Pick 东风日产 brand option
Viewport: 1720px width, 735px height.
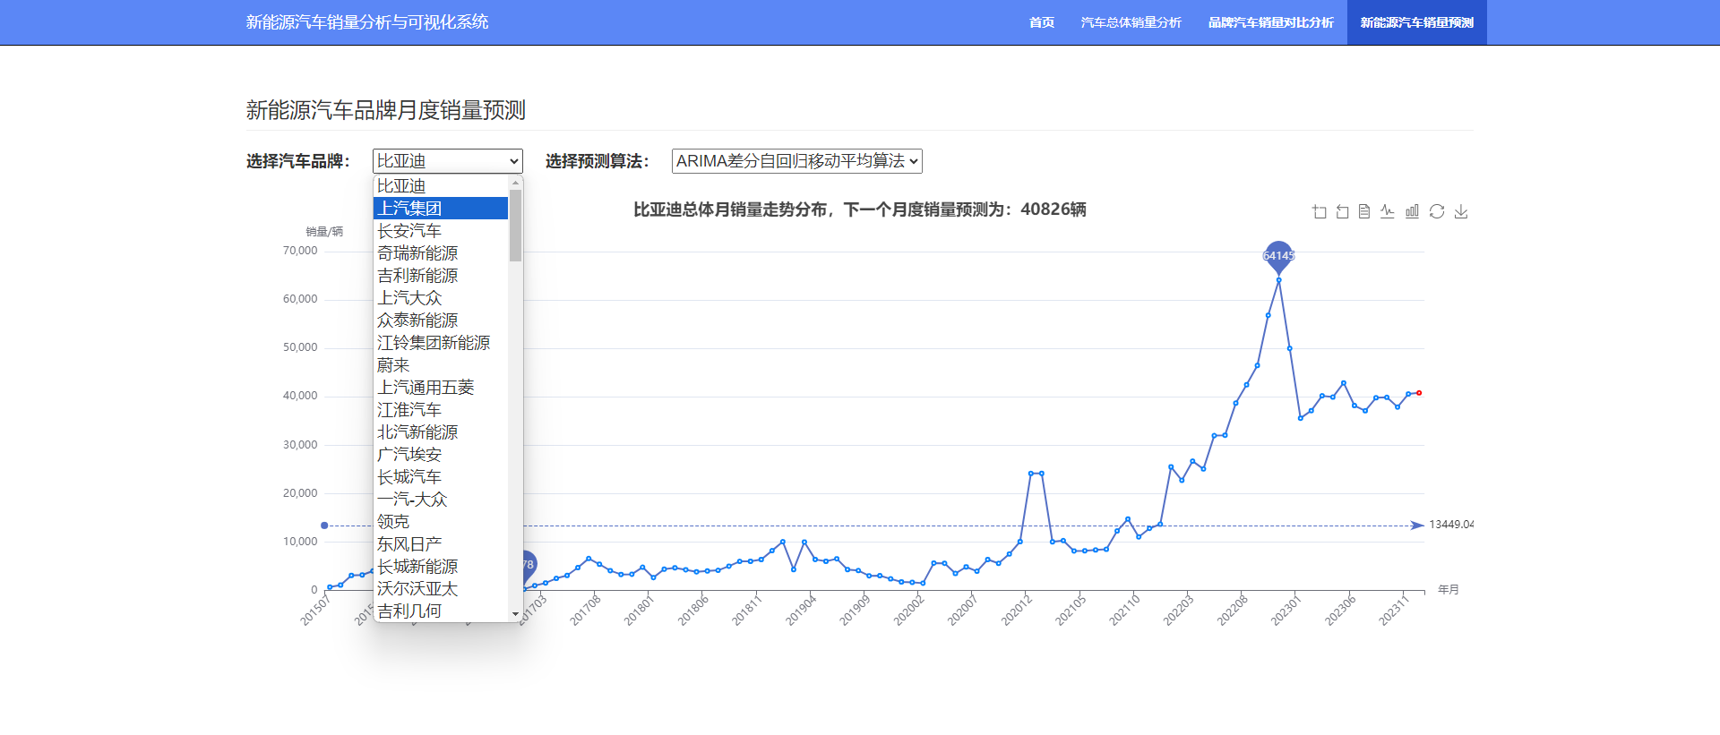(x=441, y=544)
